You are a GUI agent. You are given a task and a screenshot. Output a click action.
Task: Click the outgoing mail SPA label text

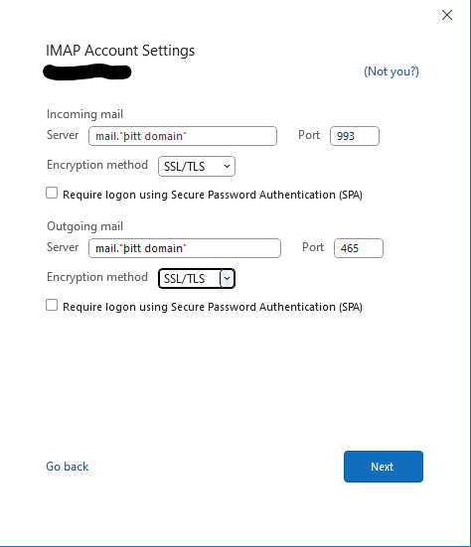[x=213, y=307]
